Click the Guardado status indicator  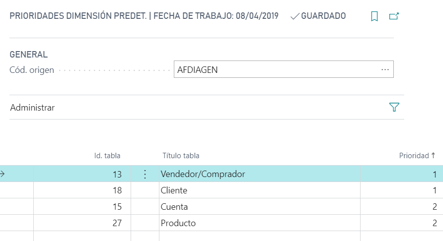click(318, 16)
